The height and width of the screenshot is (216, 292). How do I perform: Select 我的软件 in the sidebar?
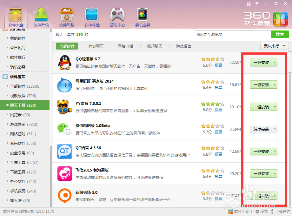(18, 38)
